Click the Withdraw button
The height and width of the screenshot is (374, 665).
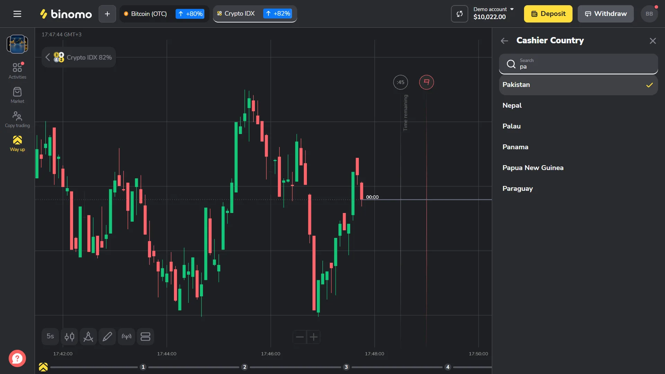(605, 14)
